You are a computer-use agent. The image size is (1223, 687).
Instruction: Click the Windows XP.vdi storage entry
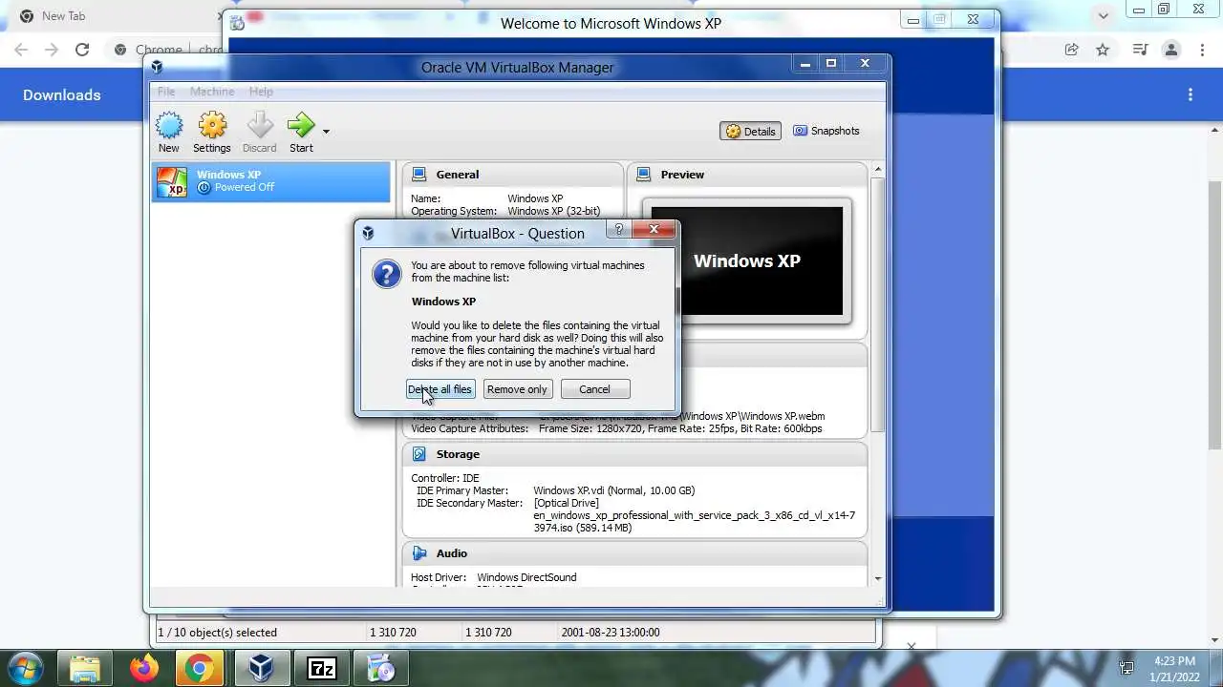tap(613, 490)
